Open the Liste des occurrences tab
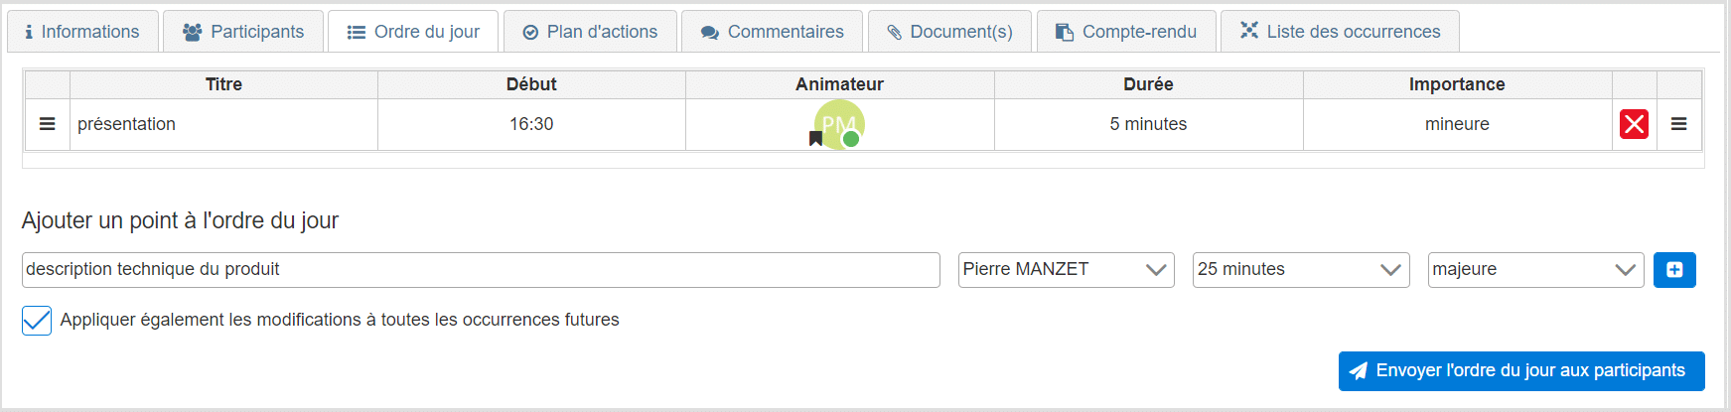The image size is (1731, 412). coord(1340,32)
